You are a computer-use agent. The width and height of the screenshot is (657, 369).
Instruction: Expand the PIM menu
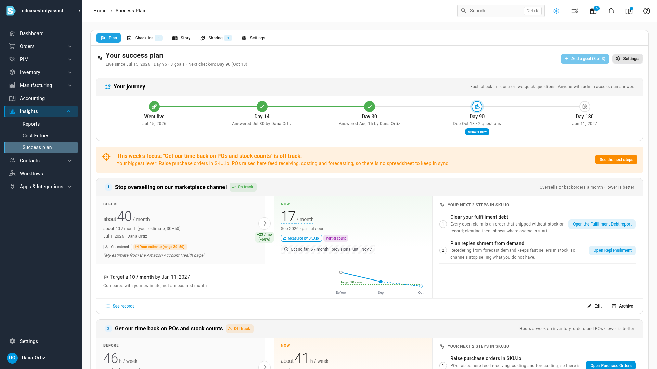click(x=70, y=59)
